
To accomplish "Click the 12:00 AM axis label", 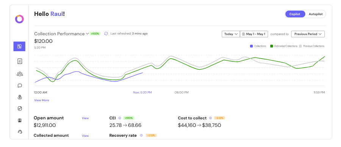I will click(x=41, y=92).
